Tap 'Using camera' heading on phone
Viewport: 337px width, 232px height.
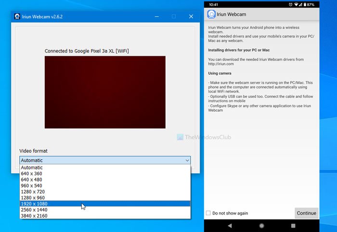[220, 73]
